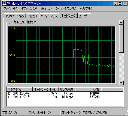Click the graph's vertical scrollbar thumb
The image size is (128, 116).
click(x=121, y=38)
